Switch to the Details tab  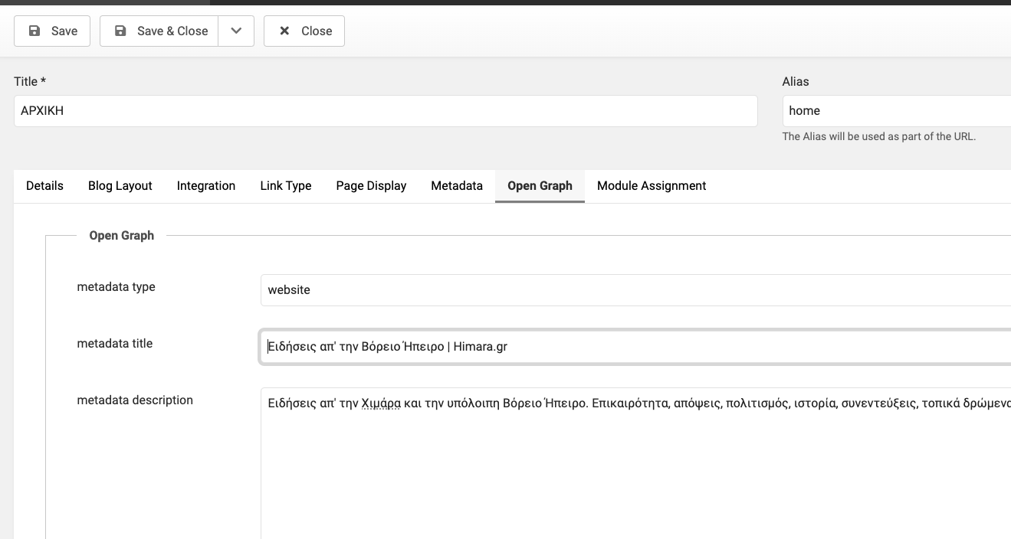tap(44, 186)
